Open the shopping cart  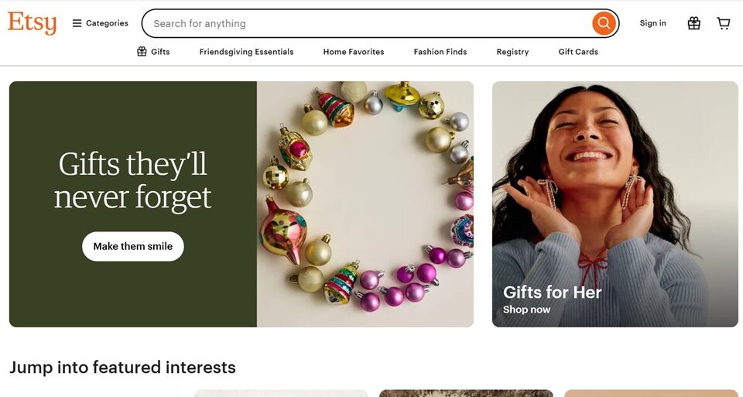(724, 23)
